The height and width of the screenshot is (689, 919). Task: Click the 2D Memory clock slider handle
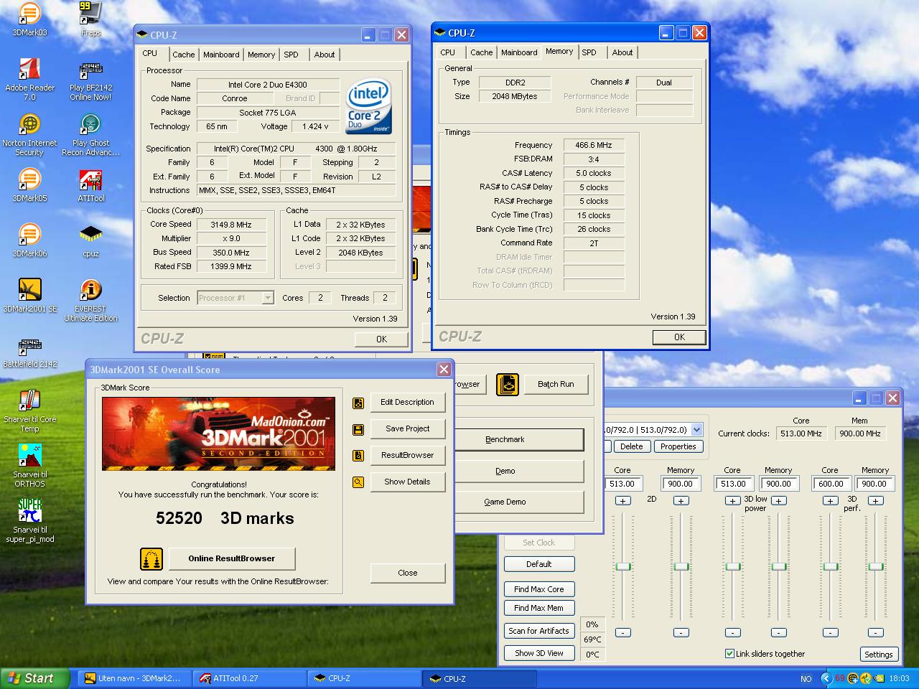(x=681, y=567)
